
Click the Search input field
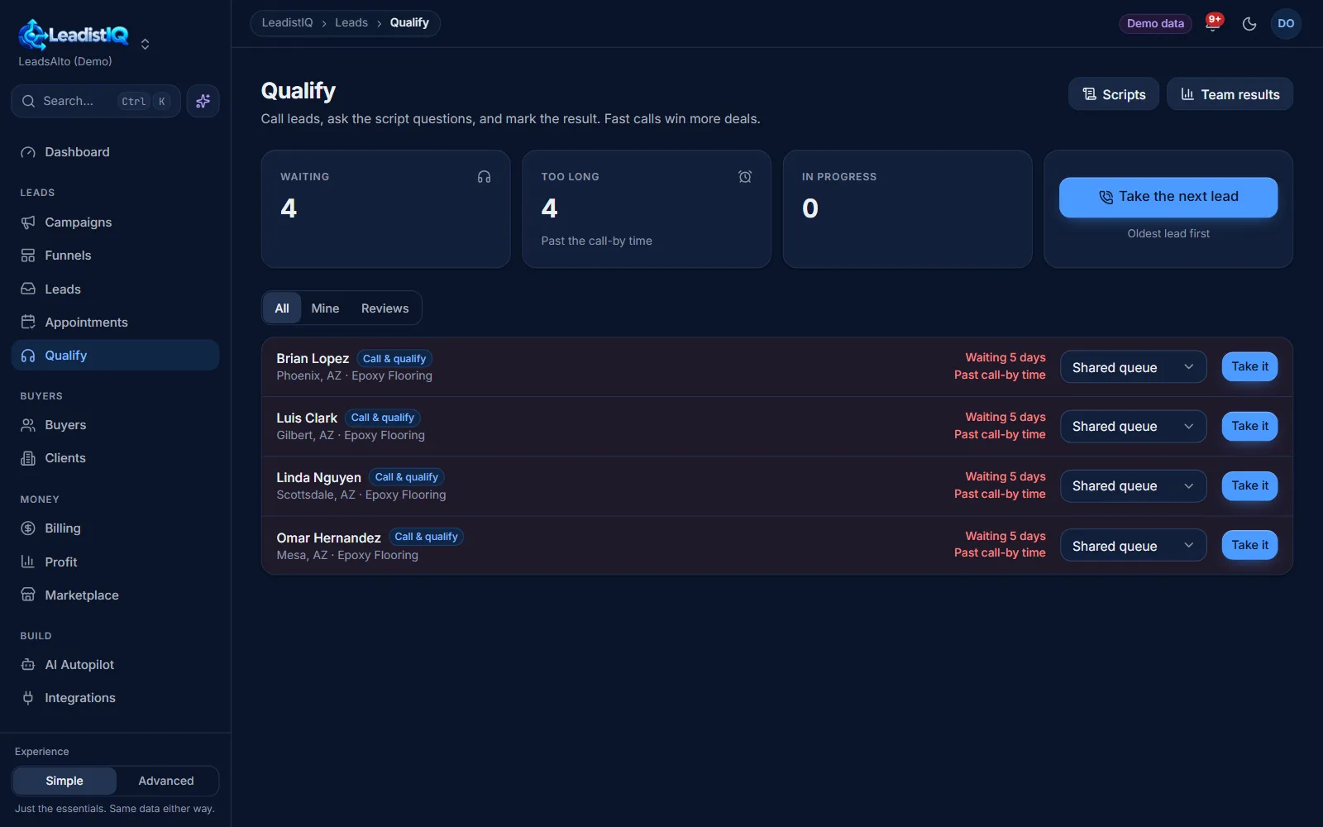click(x=96, y=101)
